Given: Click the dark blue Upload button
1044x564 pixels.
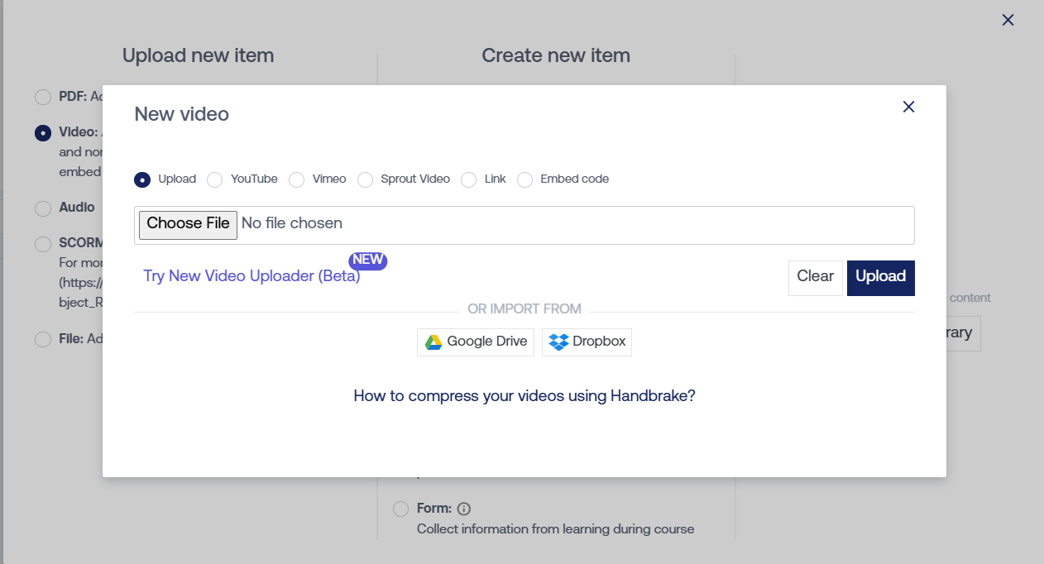Looking at the screenshot, I should coord(880,277).
